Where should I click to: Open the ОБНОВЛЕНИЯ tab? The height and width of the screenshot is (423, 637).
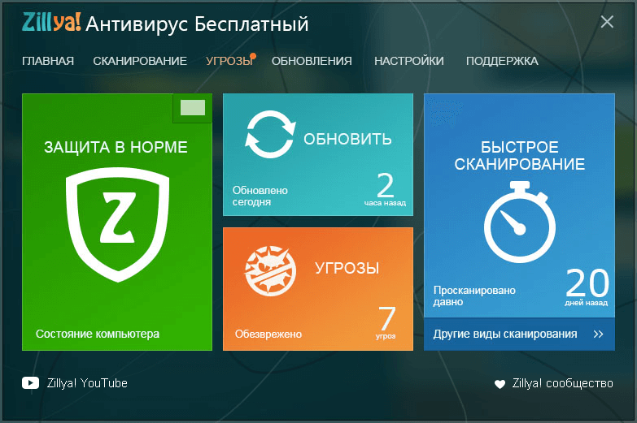click(x=312, y=61)
